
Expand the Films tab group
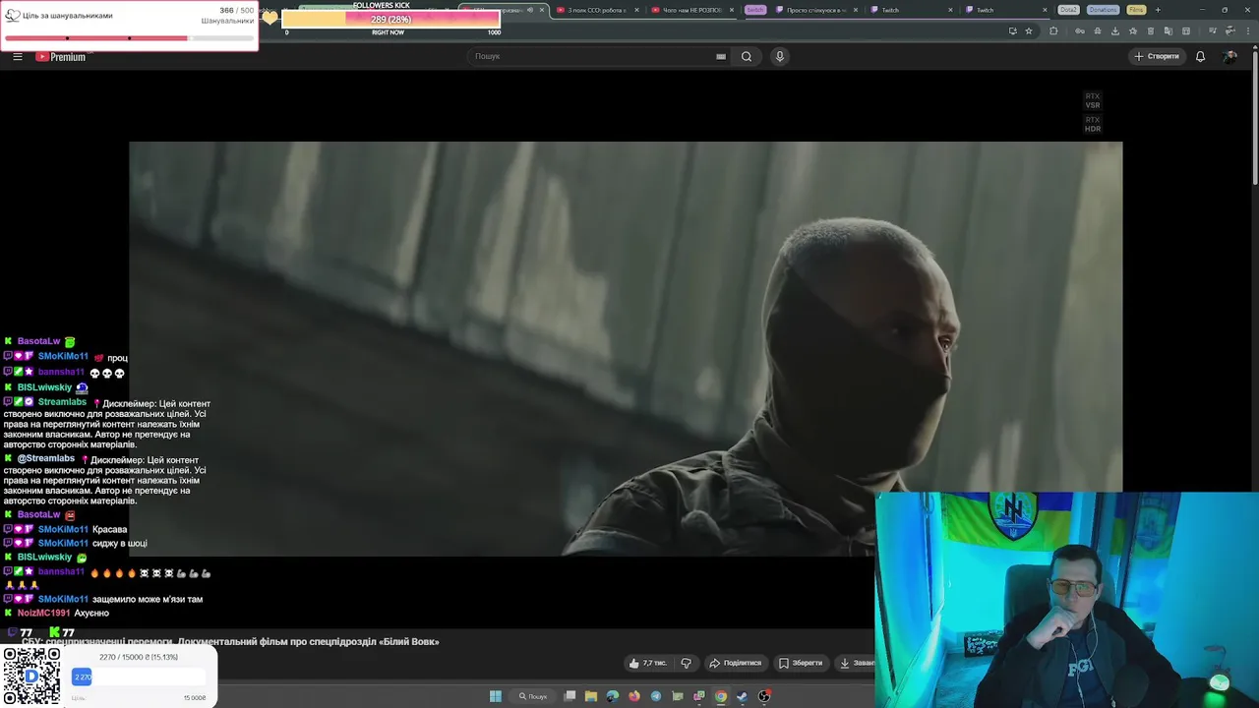(1136, 10)
